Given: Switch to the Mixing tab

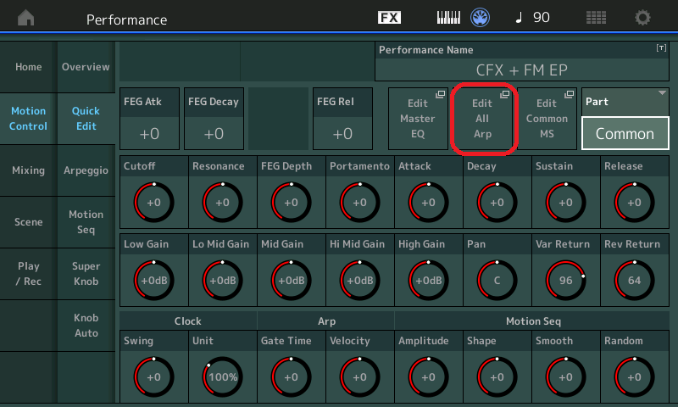Looking at the screenshot, I should click(28, 170).
